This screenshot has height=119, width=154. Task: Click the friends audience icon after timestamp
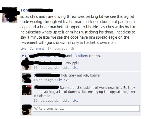(x=73, y=49)
